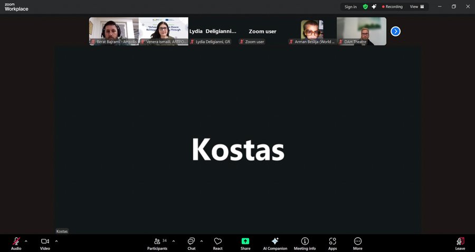Expand the arrow next to Chat
The height and width of the screenshot is (252, 475).
(x=202, y=241)
